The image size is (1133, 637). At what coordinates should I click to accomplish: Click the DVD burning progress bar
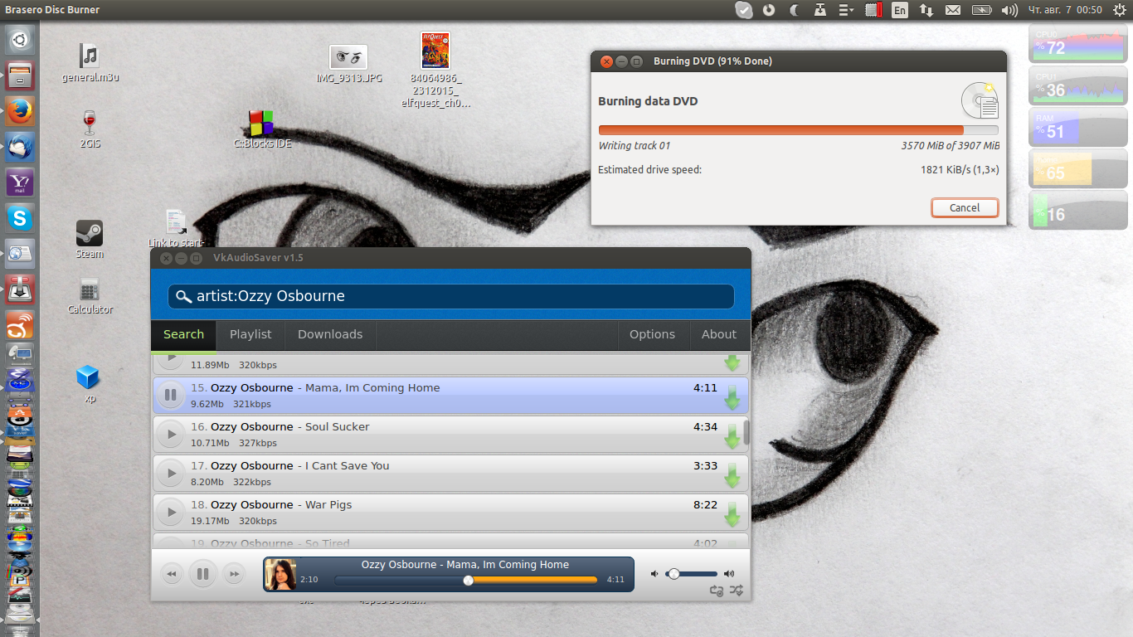[798, 130]
